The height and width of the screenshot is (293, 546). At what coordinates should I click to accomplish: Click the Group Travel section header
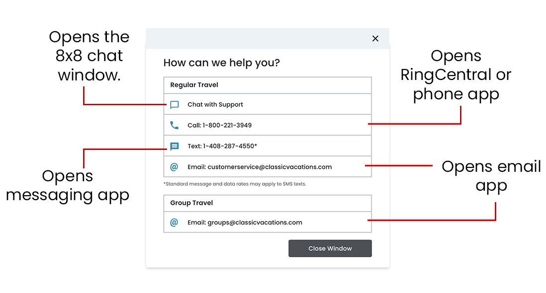[191, 203]
